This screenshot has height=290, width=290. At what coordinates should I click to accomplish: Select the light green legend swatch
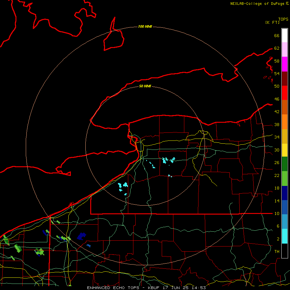pos(285,179)
